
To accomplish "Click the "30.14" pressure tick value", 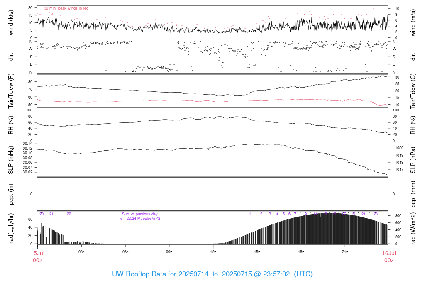I will click(x=27, y=143).
